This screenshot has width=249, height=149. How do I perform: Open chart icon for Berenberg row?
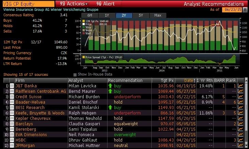pos(240,129)
